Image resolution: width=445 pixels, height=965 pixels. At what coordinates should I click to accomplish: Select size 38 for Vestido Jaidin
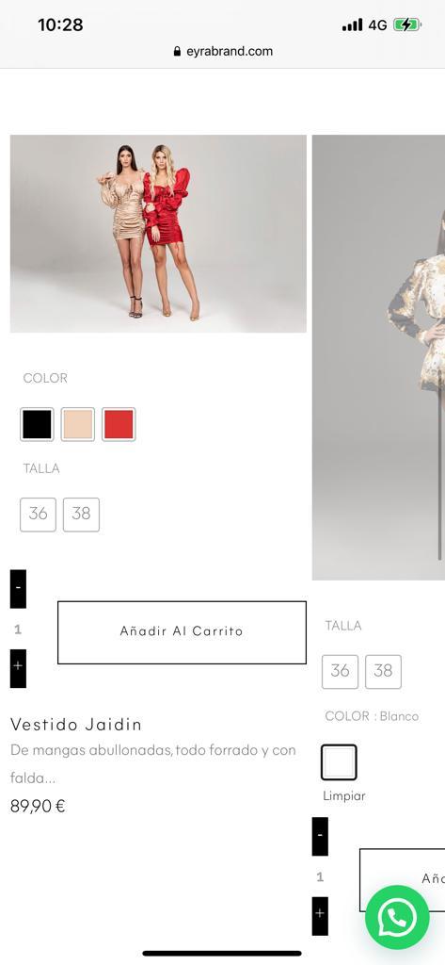point(81,515)
